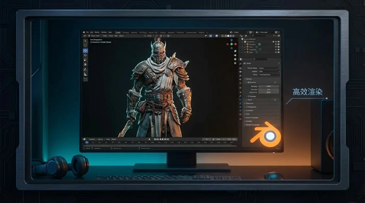The height and width of the screenshot is (203, 365).
Task: Select rendered viewport shading mode
Action: 233,36
